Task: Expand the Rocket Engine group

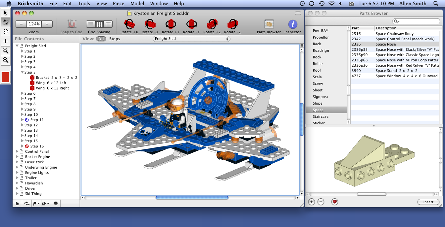Action: click(17, 157)
